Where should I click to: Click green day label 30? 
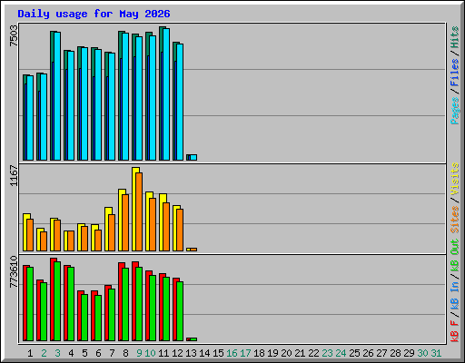click(x=422, y=353)
